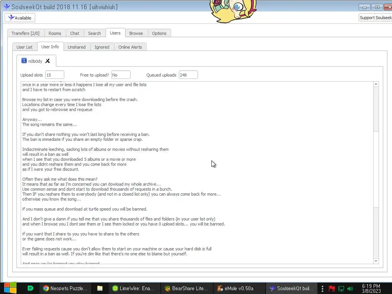Screen dimensions: 392x294
Task: Open the User List sub-tab
Action: click(24, 47)
